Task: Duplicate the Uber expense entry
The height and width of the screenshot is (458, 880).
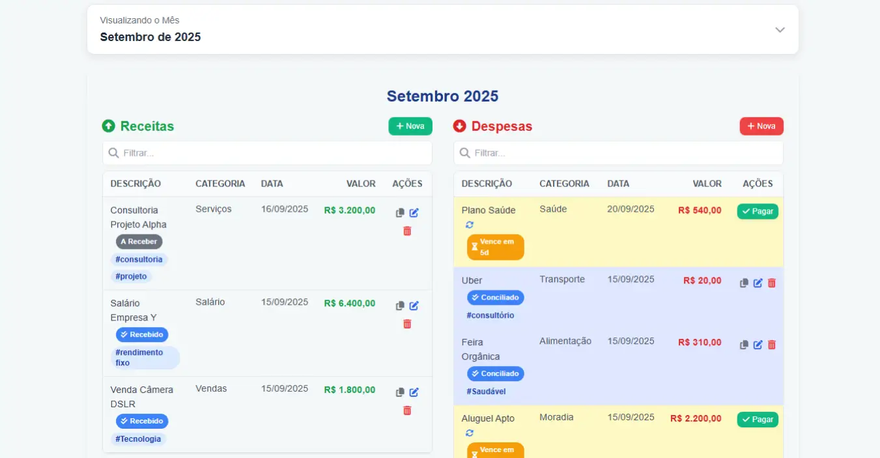Action: [x=744, y=283]
